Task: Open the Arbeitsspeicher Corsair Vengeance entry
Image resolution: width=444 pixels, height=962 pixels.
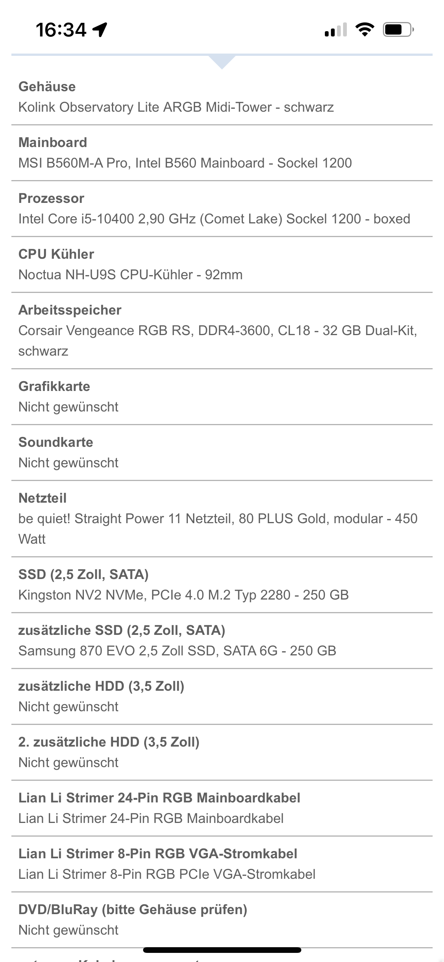Action: coord(222,331)
